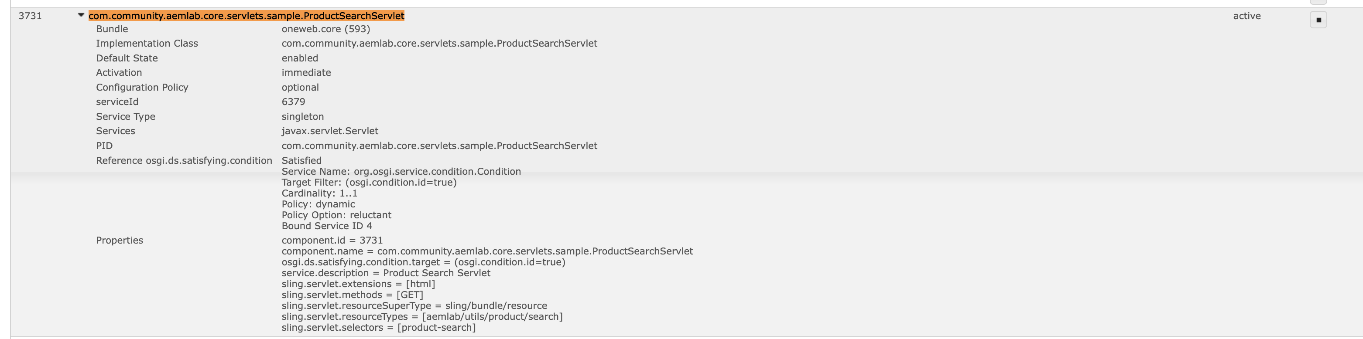Viewport: 1363px width, 339px height.
Task: Select the serviceId value 6379
Action: pos(294,102)
